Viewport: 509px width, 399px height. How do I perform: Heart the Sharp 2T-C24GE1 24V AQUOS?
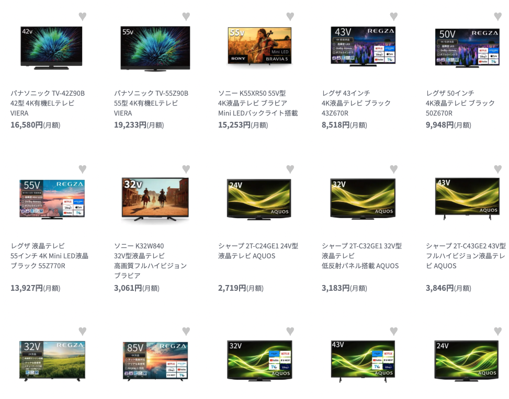coord(290,169)
